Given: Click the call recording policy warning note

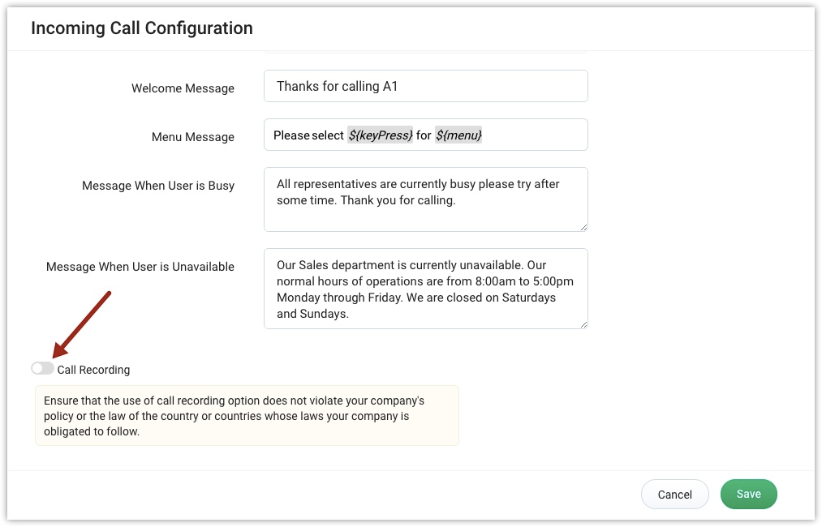Looking at the screenshot, I should click(x=247, y=416).
